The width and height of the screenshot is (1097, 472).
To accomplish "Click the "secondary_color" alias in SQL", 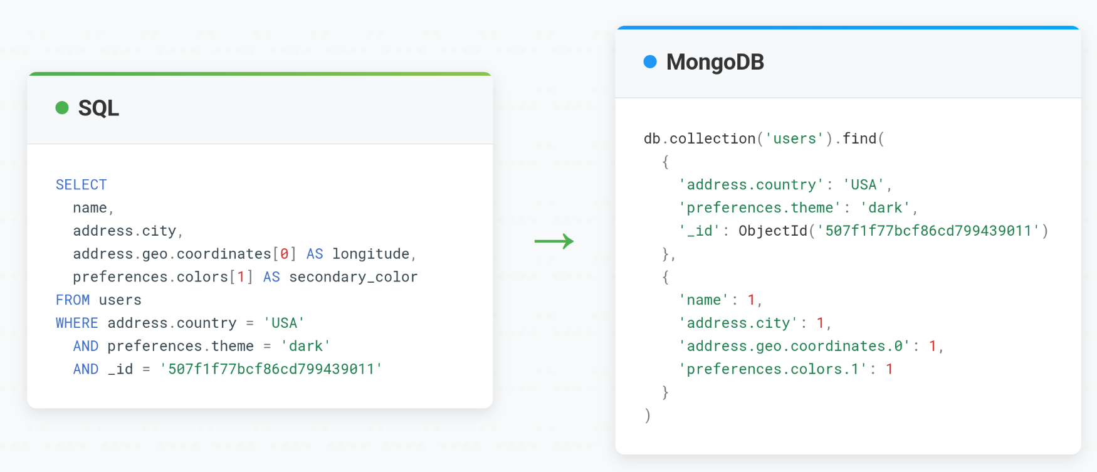I will point(354,277).
